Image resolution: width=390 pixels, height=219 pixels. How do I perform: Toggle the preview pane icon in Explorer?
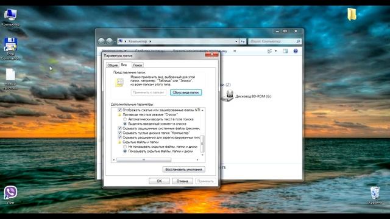285,51
